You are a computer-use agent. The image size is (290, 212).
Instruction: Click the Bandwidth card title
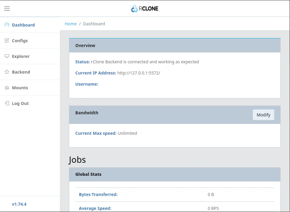point(87,113)
